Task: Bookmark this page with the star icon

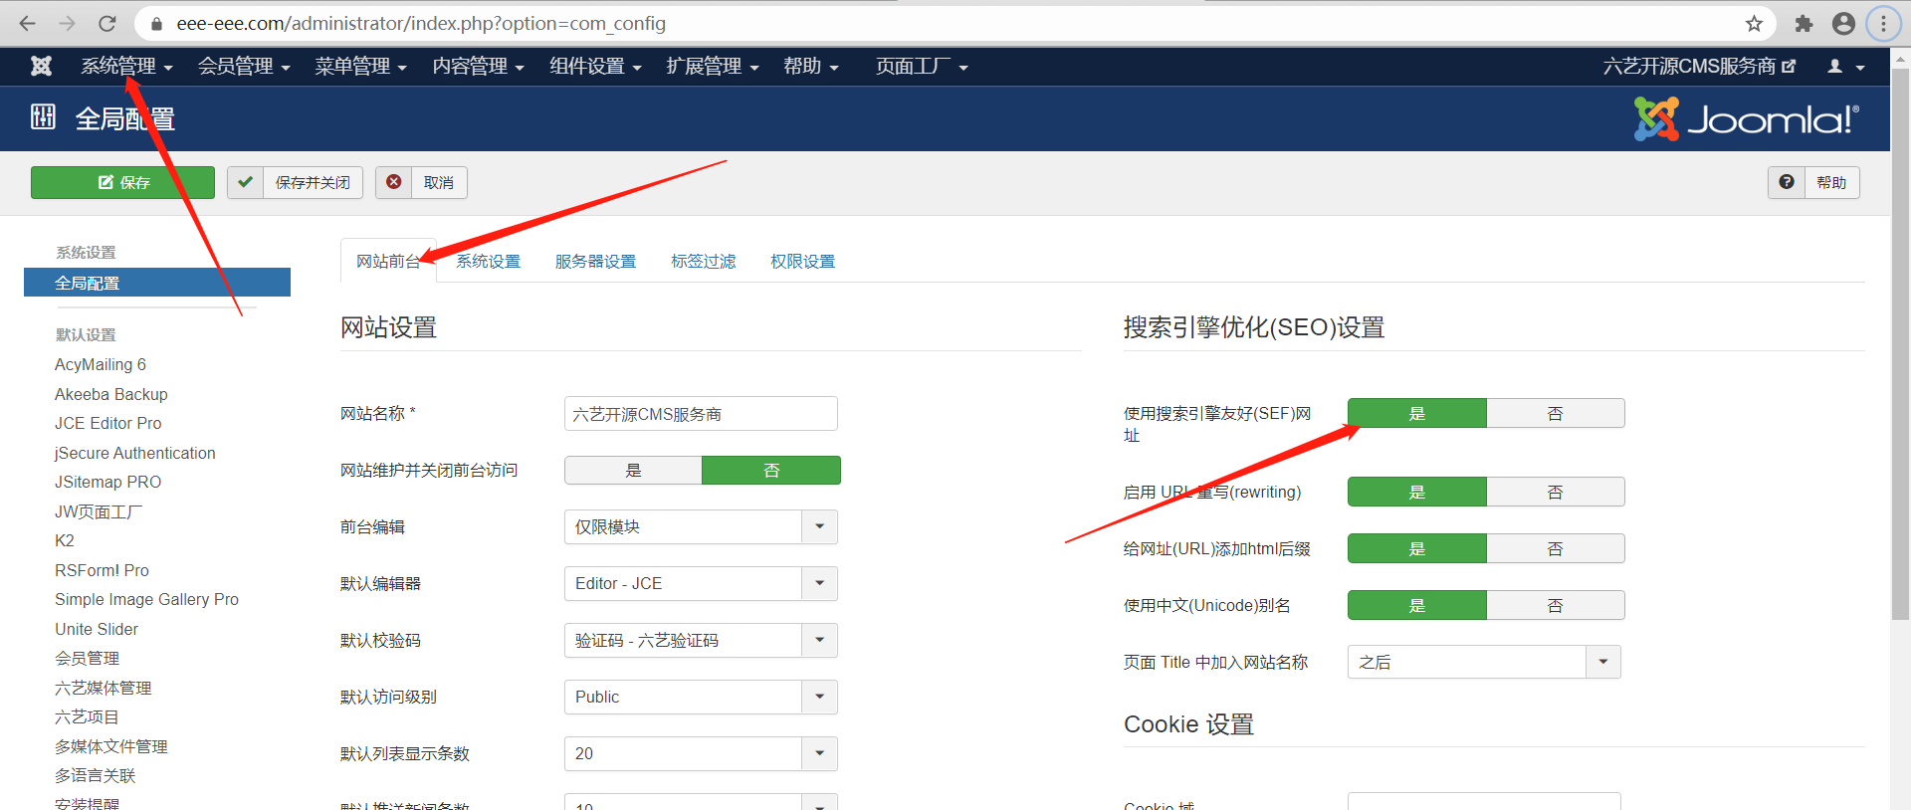Action: point(1754,23)
